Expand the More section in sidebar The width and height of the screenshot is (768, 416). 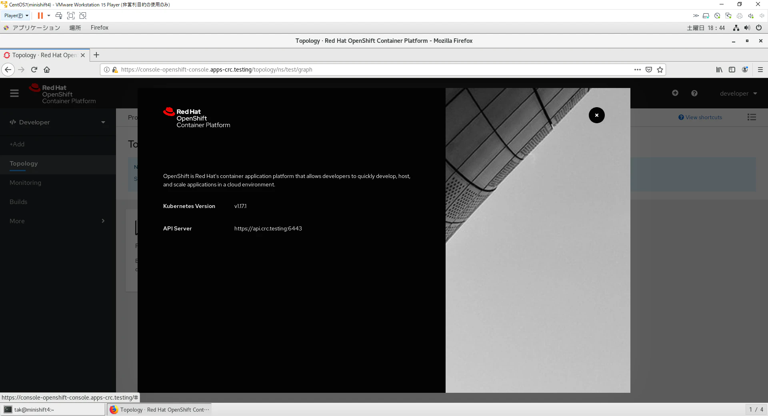coord(58,221)
